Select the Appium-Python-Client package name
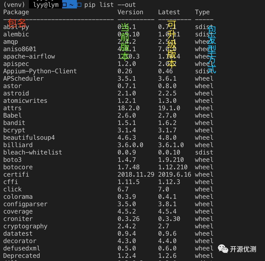 [x=40, y=71]
